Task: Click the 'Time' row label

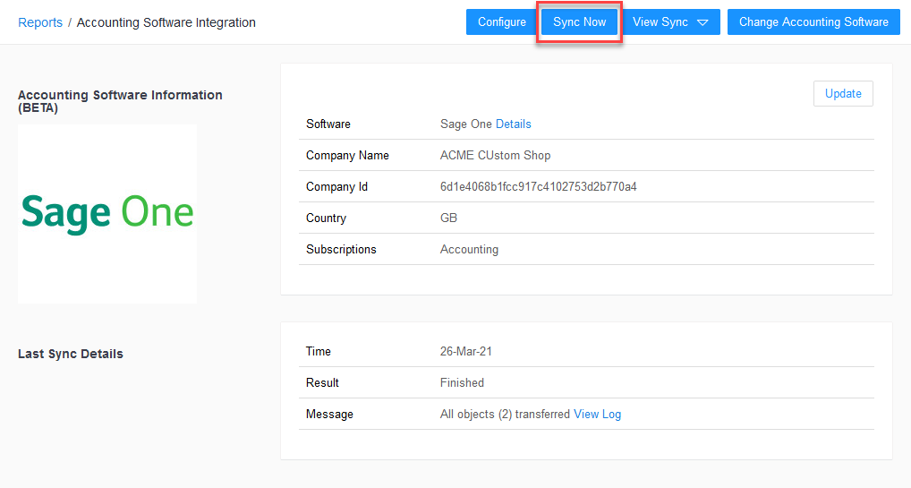Action: [x=319, y=351]
